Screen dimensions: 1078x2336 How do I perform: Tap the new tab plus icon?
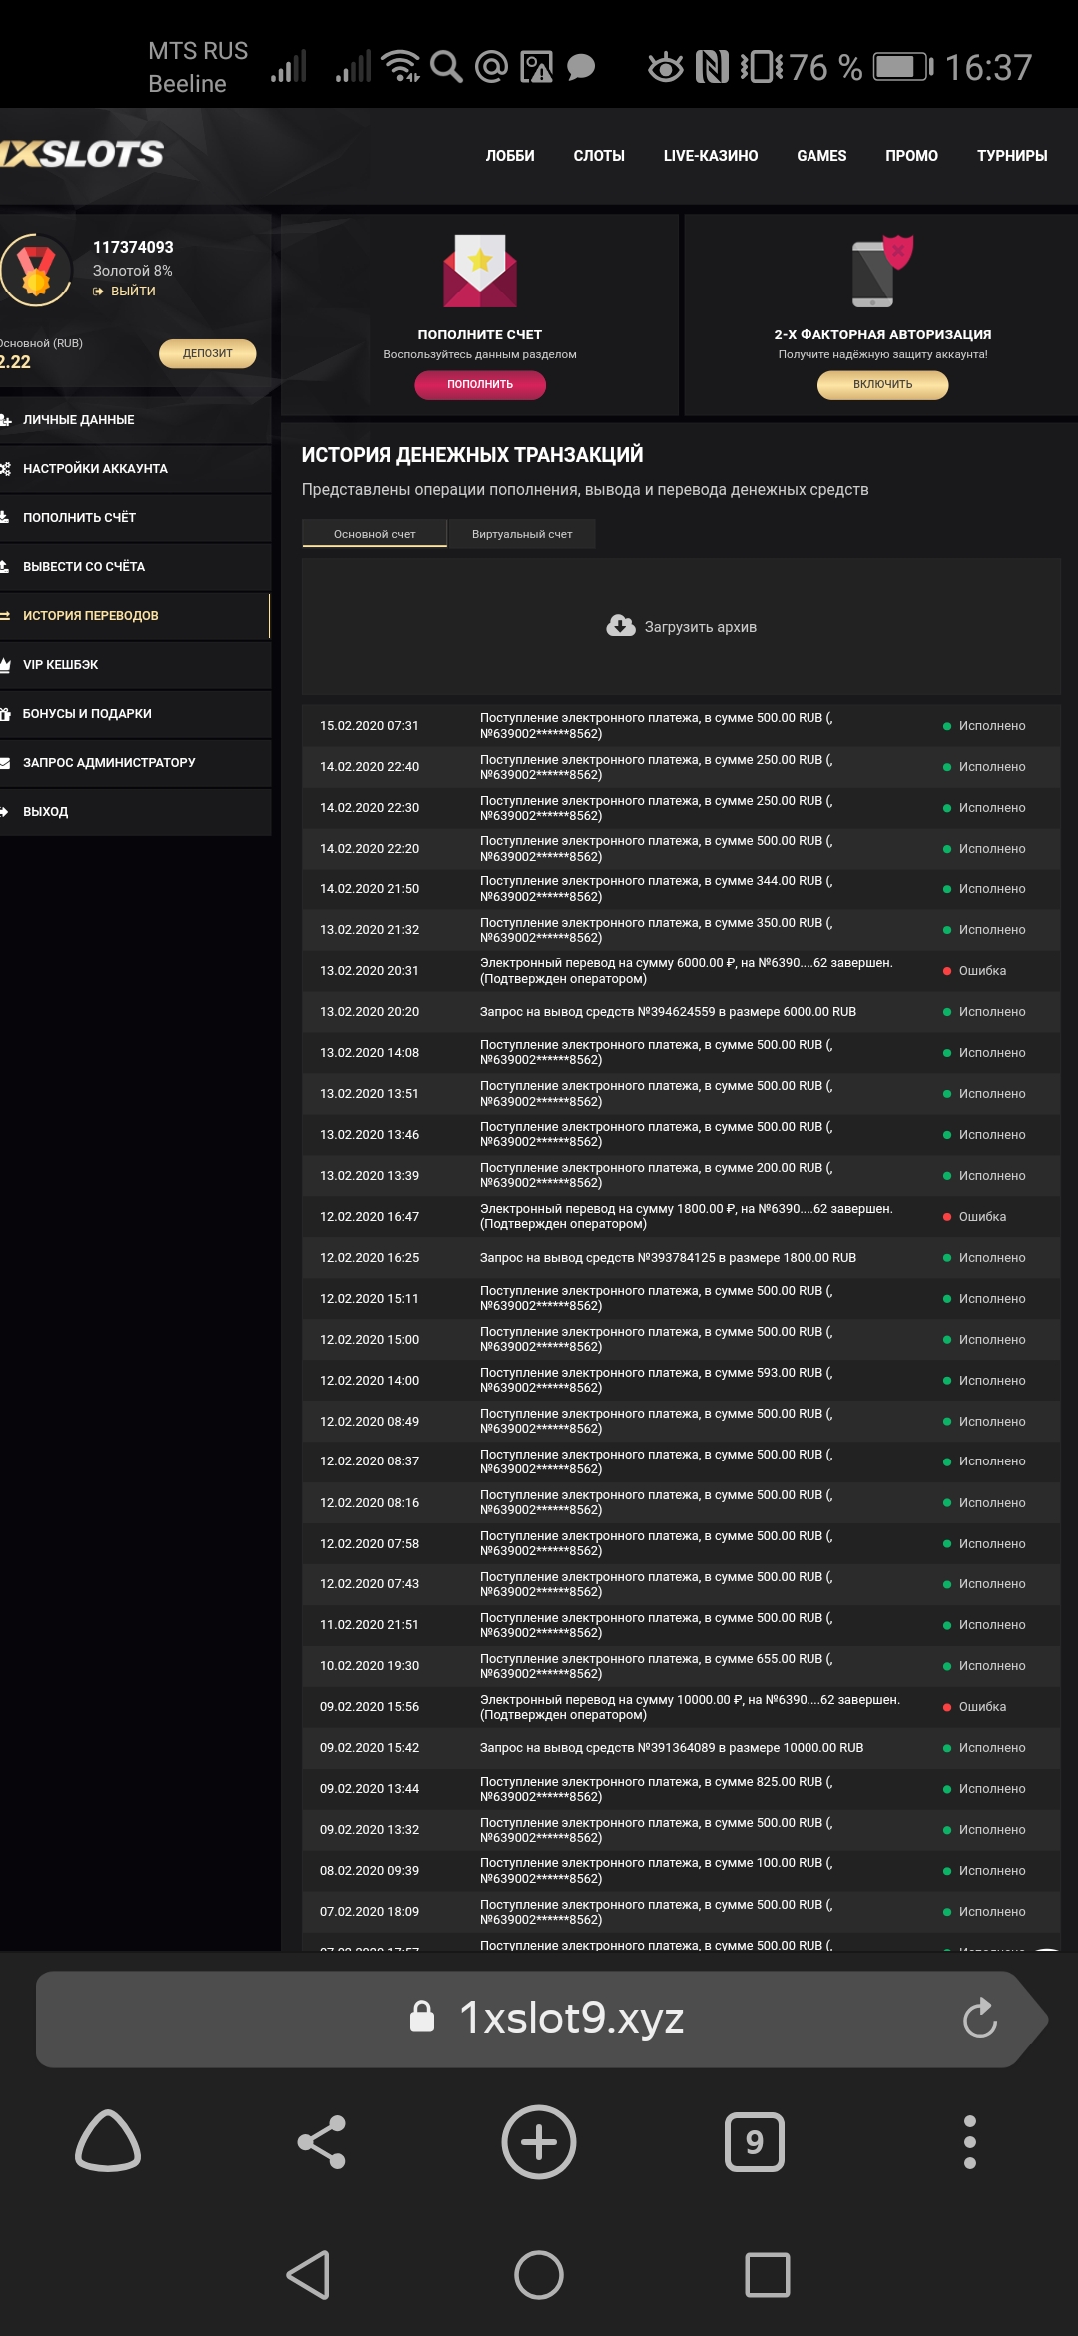(538, 2142)
